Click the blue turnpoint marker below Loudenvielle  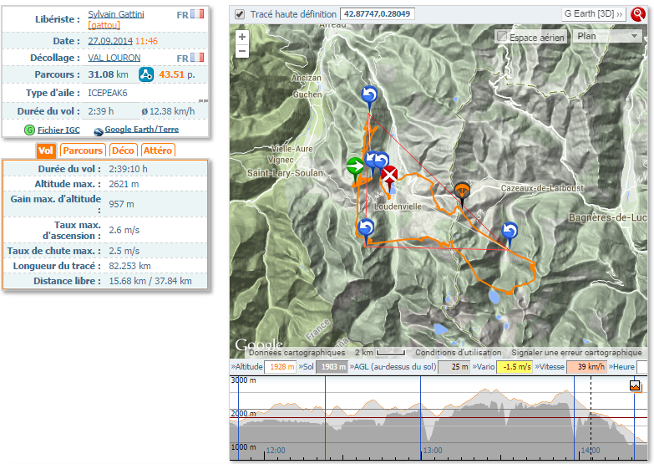click(x=366, y=232)
